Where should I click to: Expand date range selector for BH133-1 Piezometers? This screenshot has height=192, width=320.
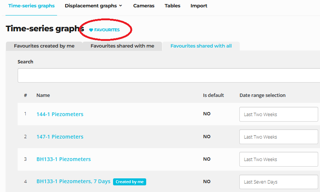279,159
